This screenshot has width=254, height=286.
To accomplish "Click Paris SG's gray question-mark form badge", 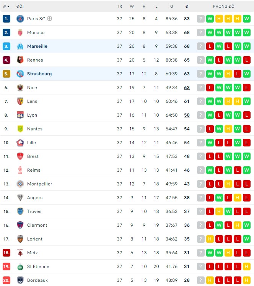I will [201, 19].
